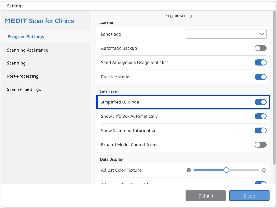Open the Program Settings tab

[26, 37]
